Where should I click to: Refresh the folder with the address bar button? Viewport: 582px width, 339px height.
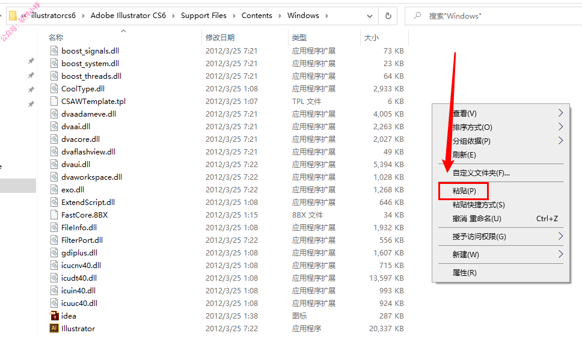[388, 16]
